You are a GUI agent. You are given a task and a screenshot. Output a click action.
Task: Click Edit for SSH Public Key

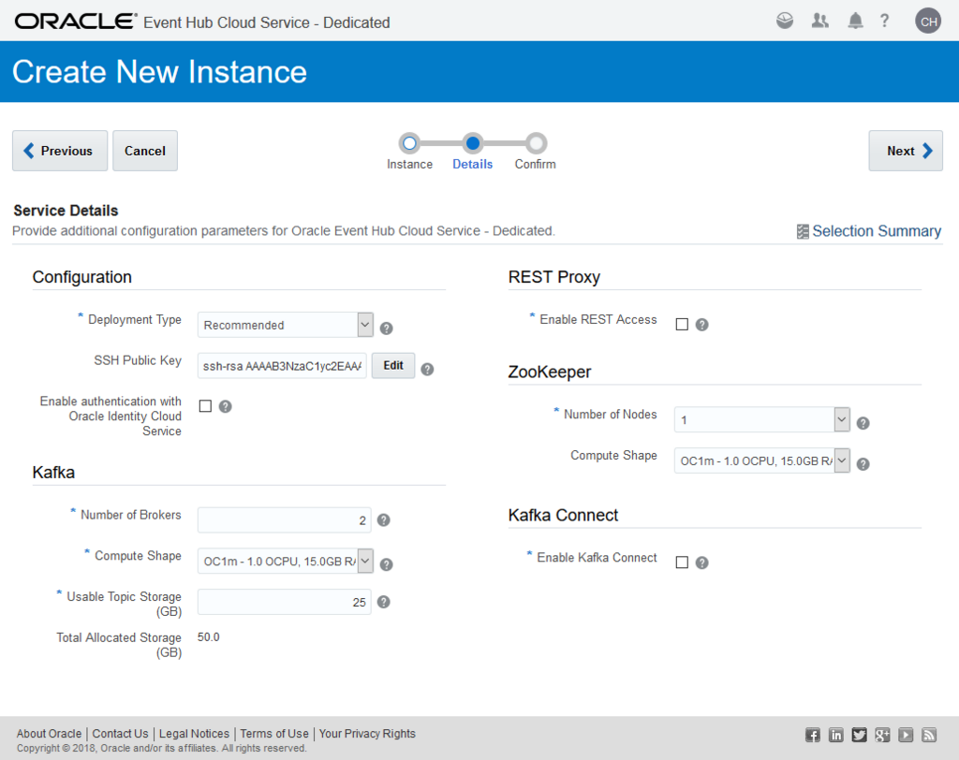click(x=393, y=366)
